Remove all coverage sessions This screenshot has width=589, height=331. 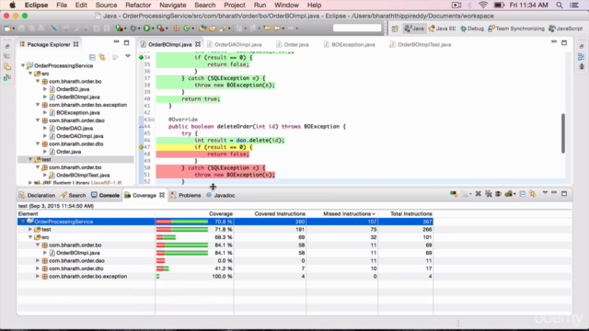coord(489,194)
